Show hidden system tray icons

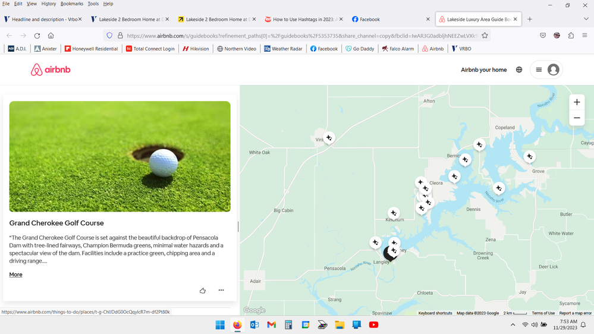point(513,325)
